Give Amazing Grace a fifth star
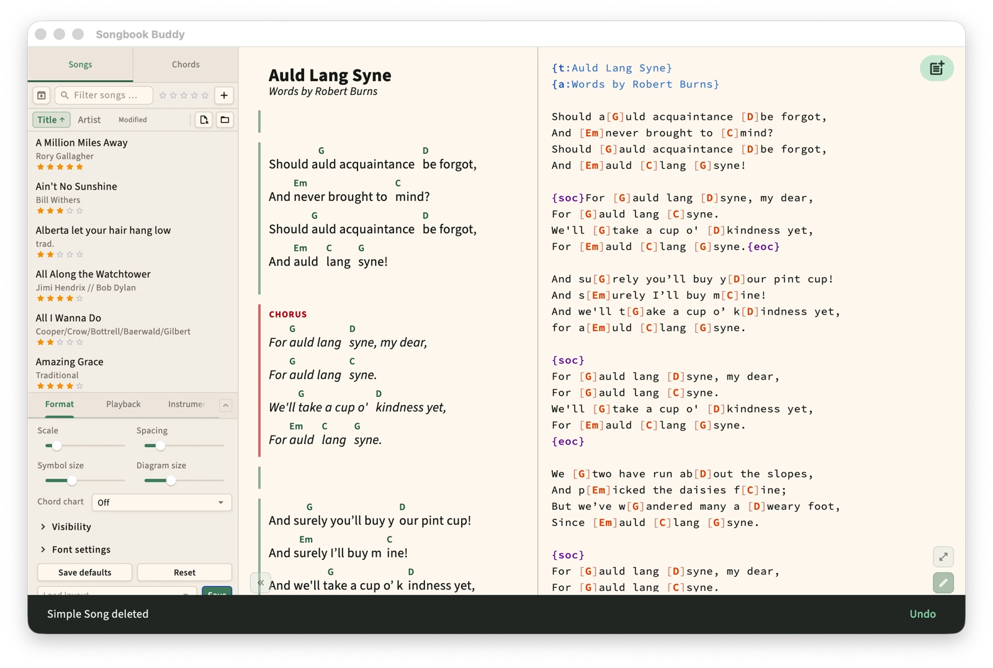This screenshot has height=668, width=993. point(79,386)
